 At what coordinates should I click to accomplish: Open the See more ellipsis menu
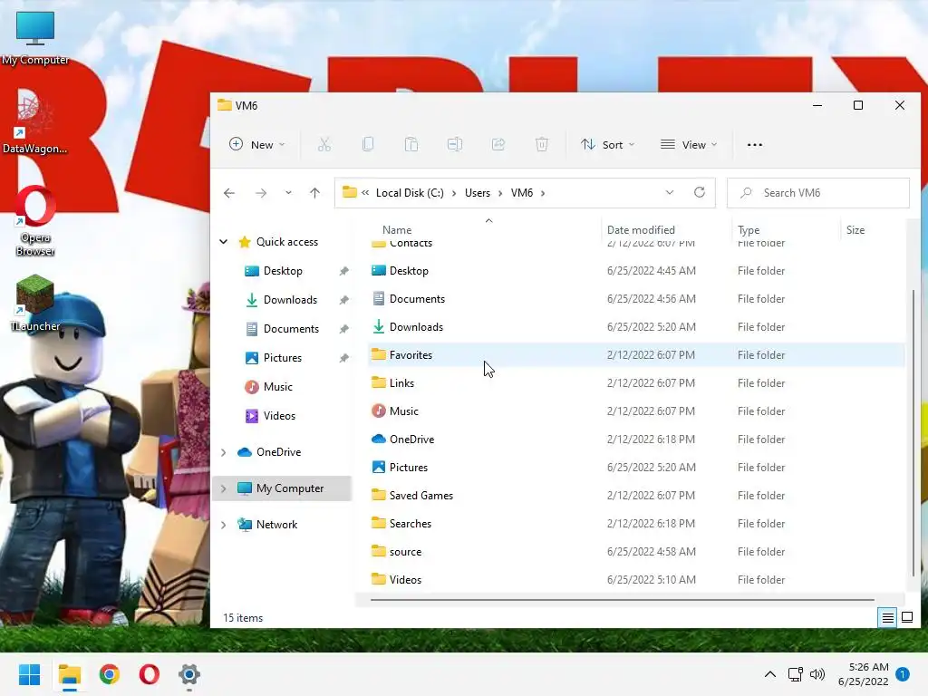755,145
